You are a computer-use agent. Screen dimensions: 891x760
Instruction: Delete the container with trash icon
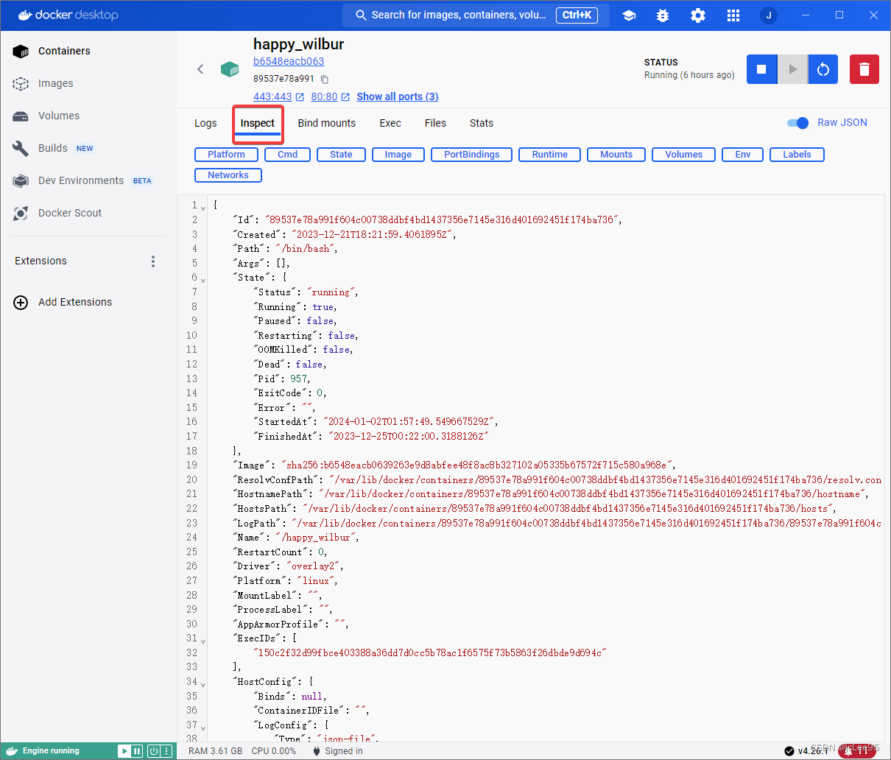click(864, 69)
